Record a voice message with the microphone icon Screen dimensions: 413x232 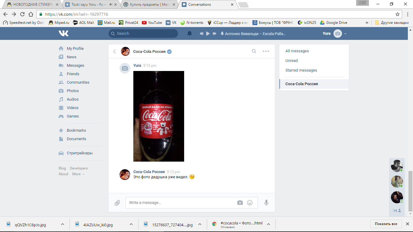[x=266, y=203]
